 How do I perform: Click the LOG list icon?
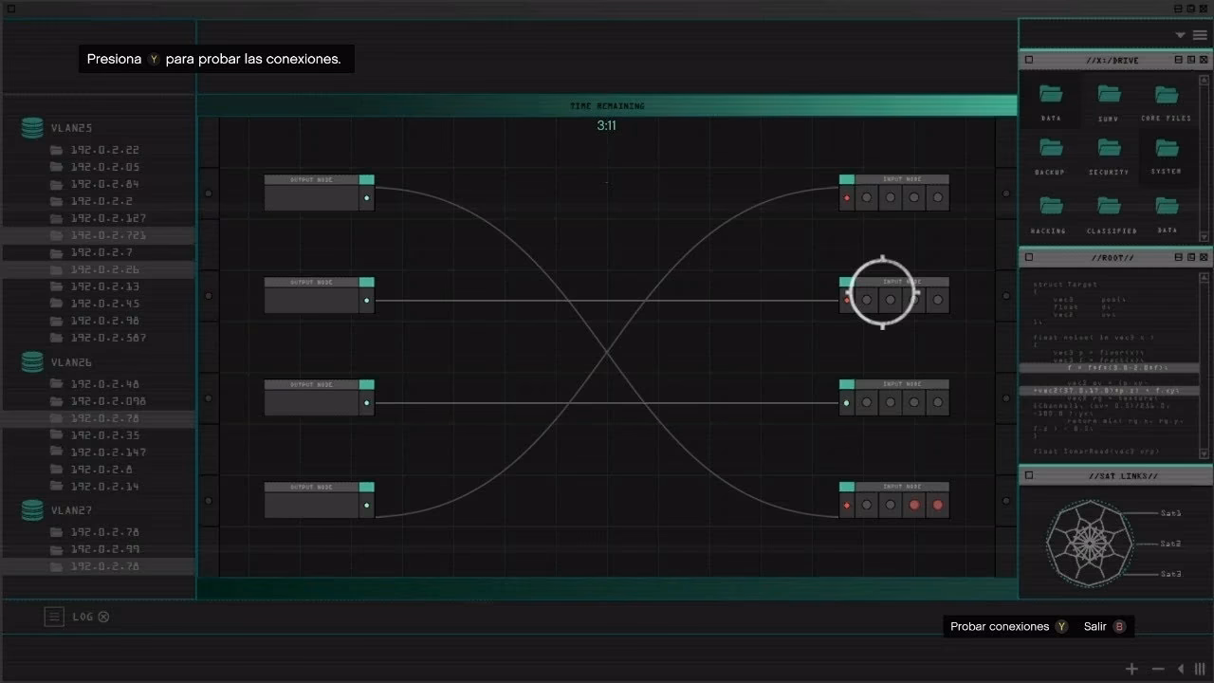(54, 617)
